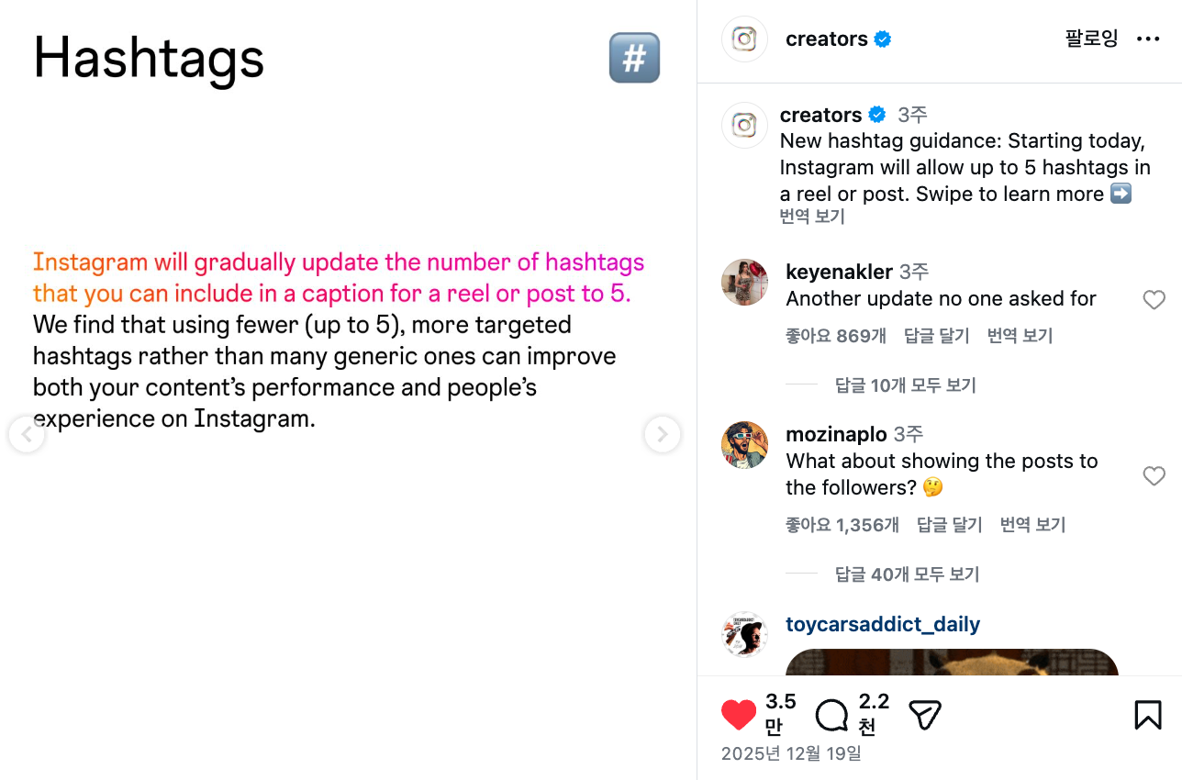Toggle the like heart on mozinaplo's comment
Screen dimensions: 1182x780
coord(1154,475)
